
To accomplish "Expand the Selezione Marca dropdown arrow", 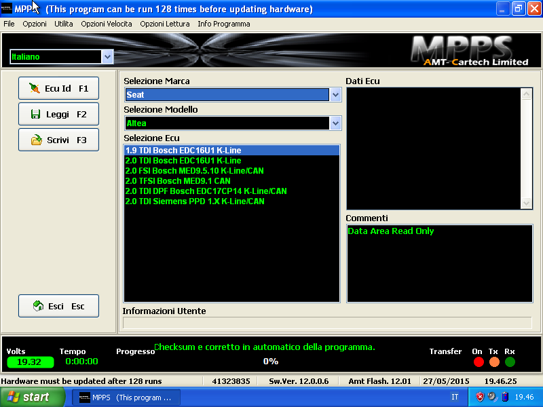I will coord(335,94).
